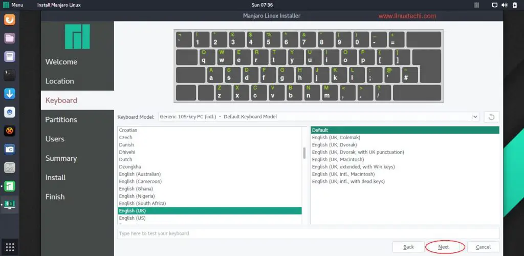
Task: Select English (UK) layout
Action: click(x=209, y=211)
